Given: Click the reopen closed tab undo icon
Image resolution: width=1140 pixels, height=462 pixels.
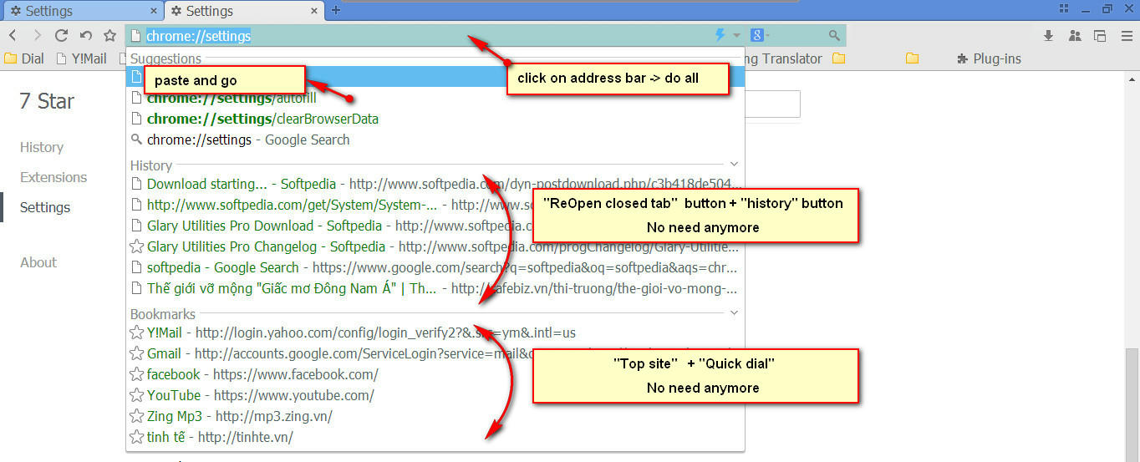Looking at the screenshot, I should [x=85, y=35].
